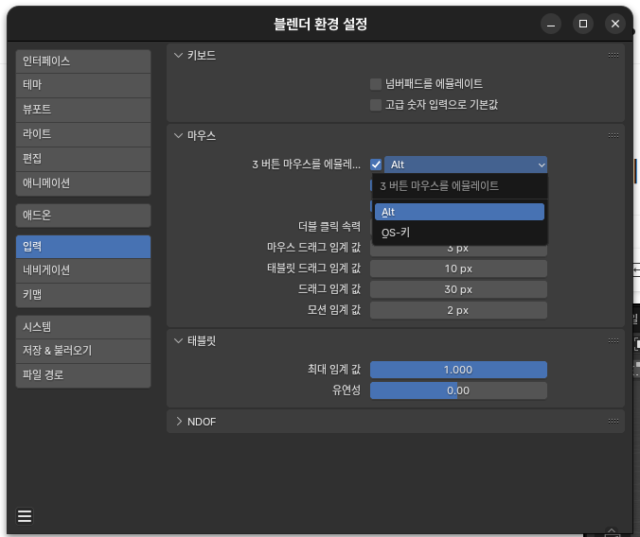Expand the NDOF panel
The height and width of the screenshot is (537, 640).
pos(178,422)
